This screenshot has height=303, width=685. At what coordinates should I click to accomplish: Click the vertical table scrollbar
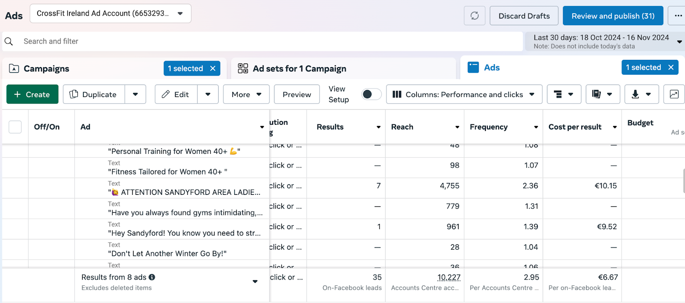(684, 181)
